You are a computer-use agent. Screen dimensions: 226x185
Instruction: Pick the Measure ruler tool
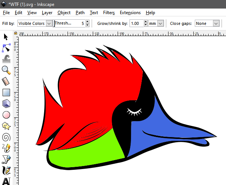pos(6,81)
